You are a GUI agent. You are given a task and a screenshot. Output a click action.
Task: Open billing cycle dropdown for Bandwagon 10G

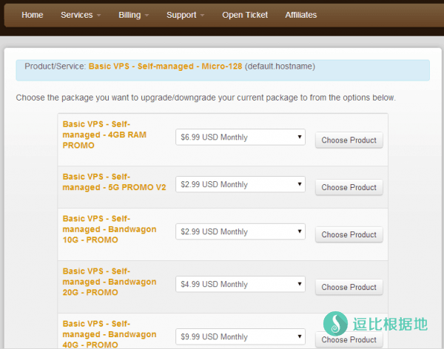click(240, 232)
